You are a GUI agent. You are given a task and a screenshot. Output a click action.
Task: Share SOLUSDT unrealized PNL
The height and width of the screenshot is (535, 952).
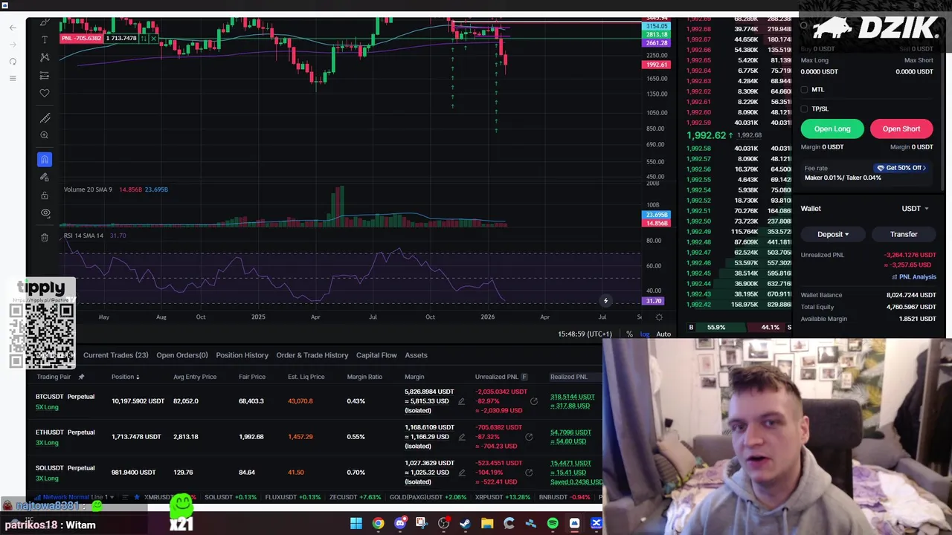[x=529, y=473]
